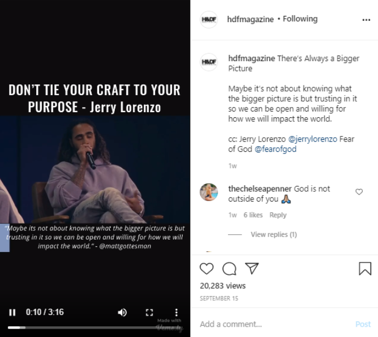Open hdfmagazine avatar in header
This screenshot has height=337, width=378.
tap(209, 19)
